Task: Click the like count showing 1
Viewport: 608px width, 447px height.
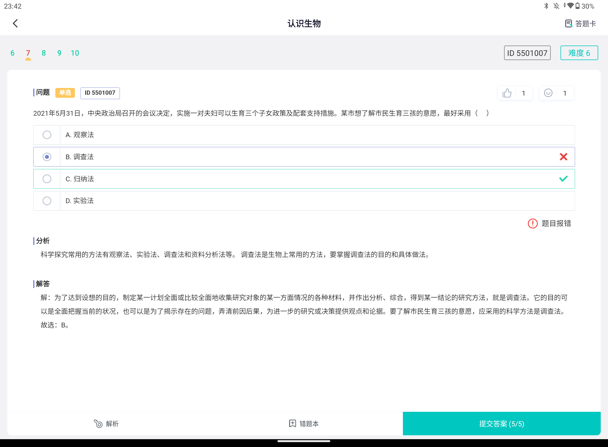Action: 523,93
